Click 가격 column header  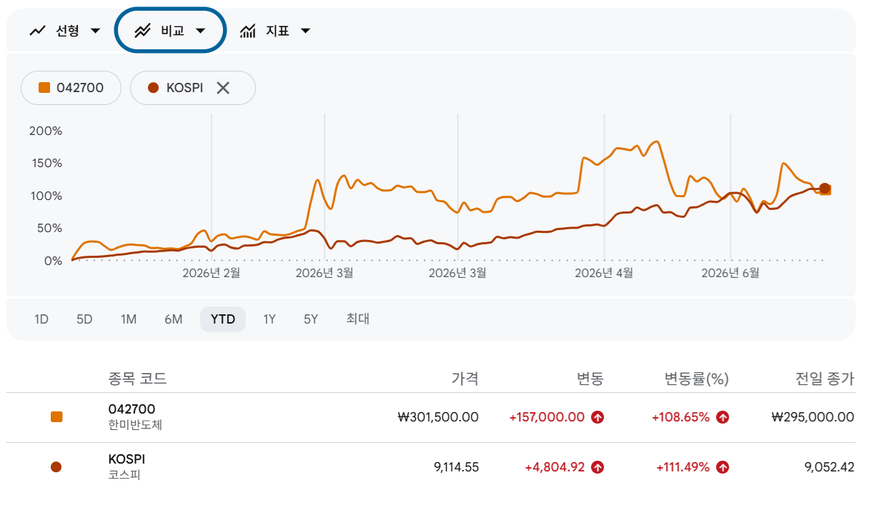pos(465,379)
